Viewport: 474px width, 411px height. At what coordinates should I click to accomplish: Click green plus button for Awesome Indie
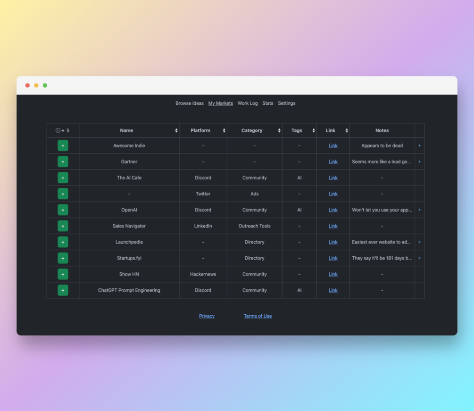[63, 146]
